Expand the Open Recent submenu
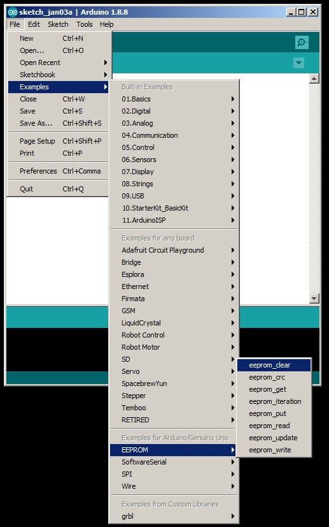The height and width of the screenshot is (527, 329). tap(59, 63)
